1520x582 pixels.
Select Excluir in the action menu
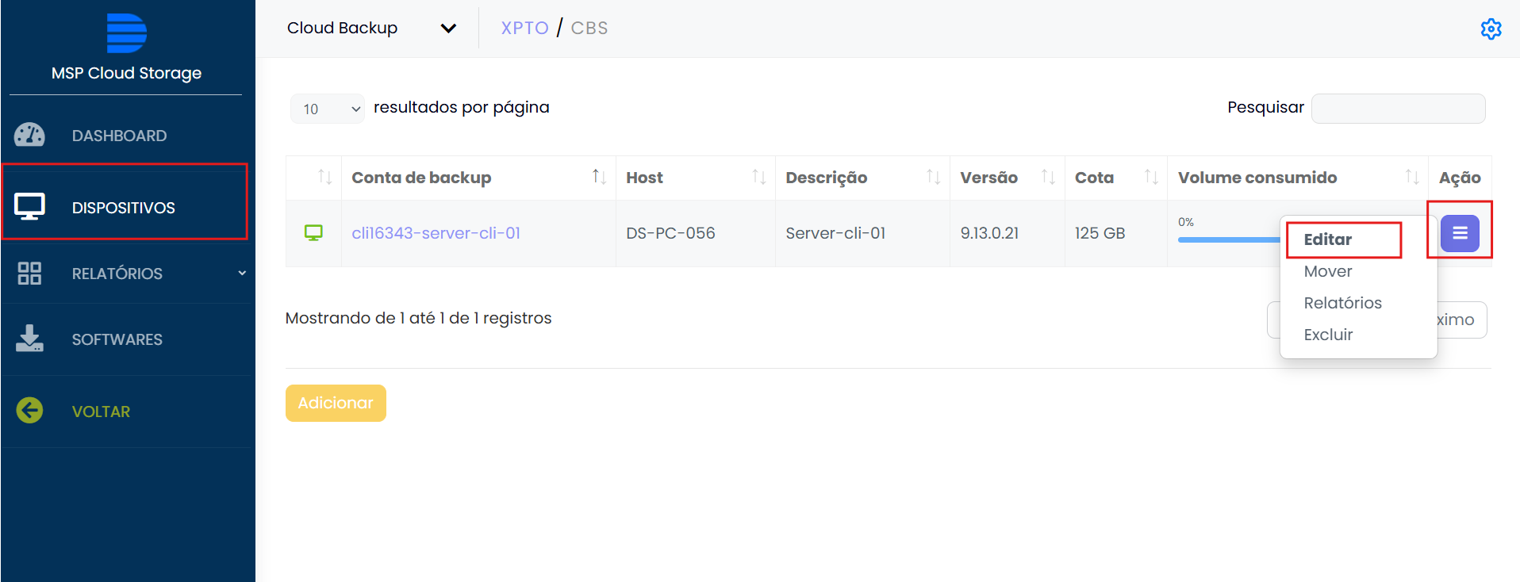tap(1328, 335)
